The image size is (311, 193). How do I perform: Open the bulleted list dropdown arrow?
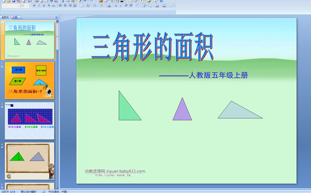105,5
